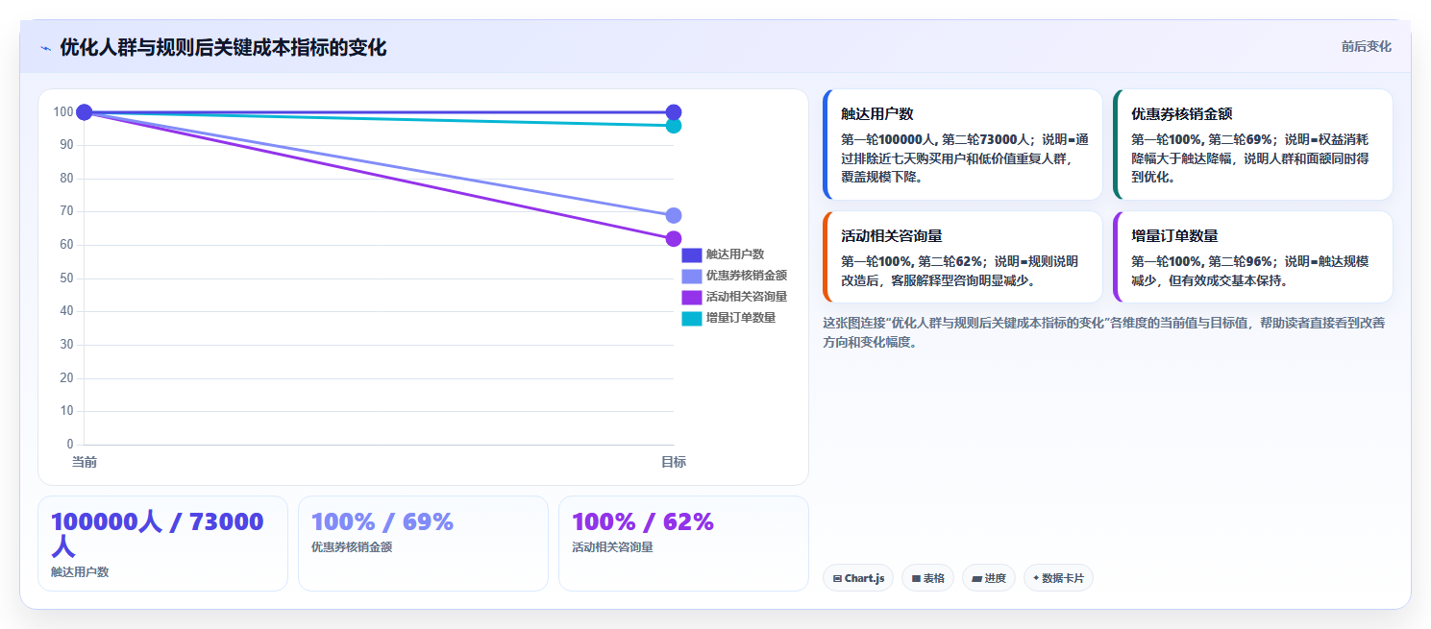1431x629 pixels.
Task: Click the 增量订单数量 endpoint at 目标
Action: pyautogui.click(x=674, y=126)
